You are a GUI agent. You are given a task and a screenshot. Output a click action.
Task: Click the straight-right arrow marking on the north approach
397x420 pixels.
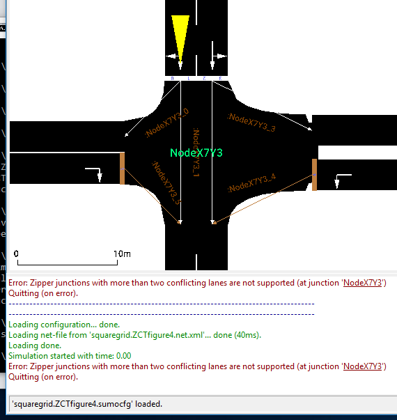click(218, 56)
